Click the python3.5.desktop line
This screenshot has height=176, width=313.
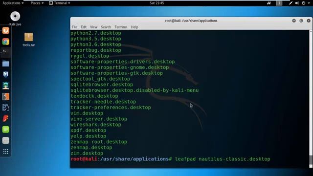click(x=96, y=39)
